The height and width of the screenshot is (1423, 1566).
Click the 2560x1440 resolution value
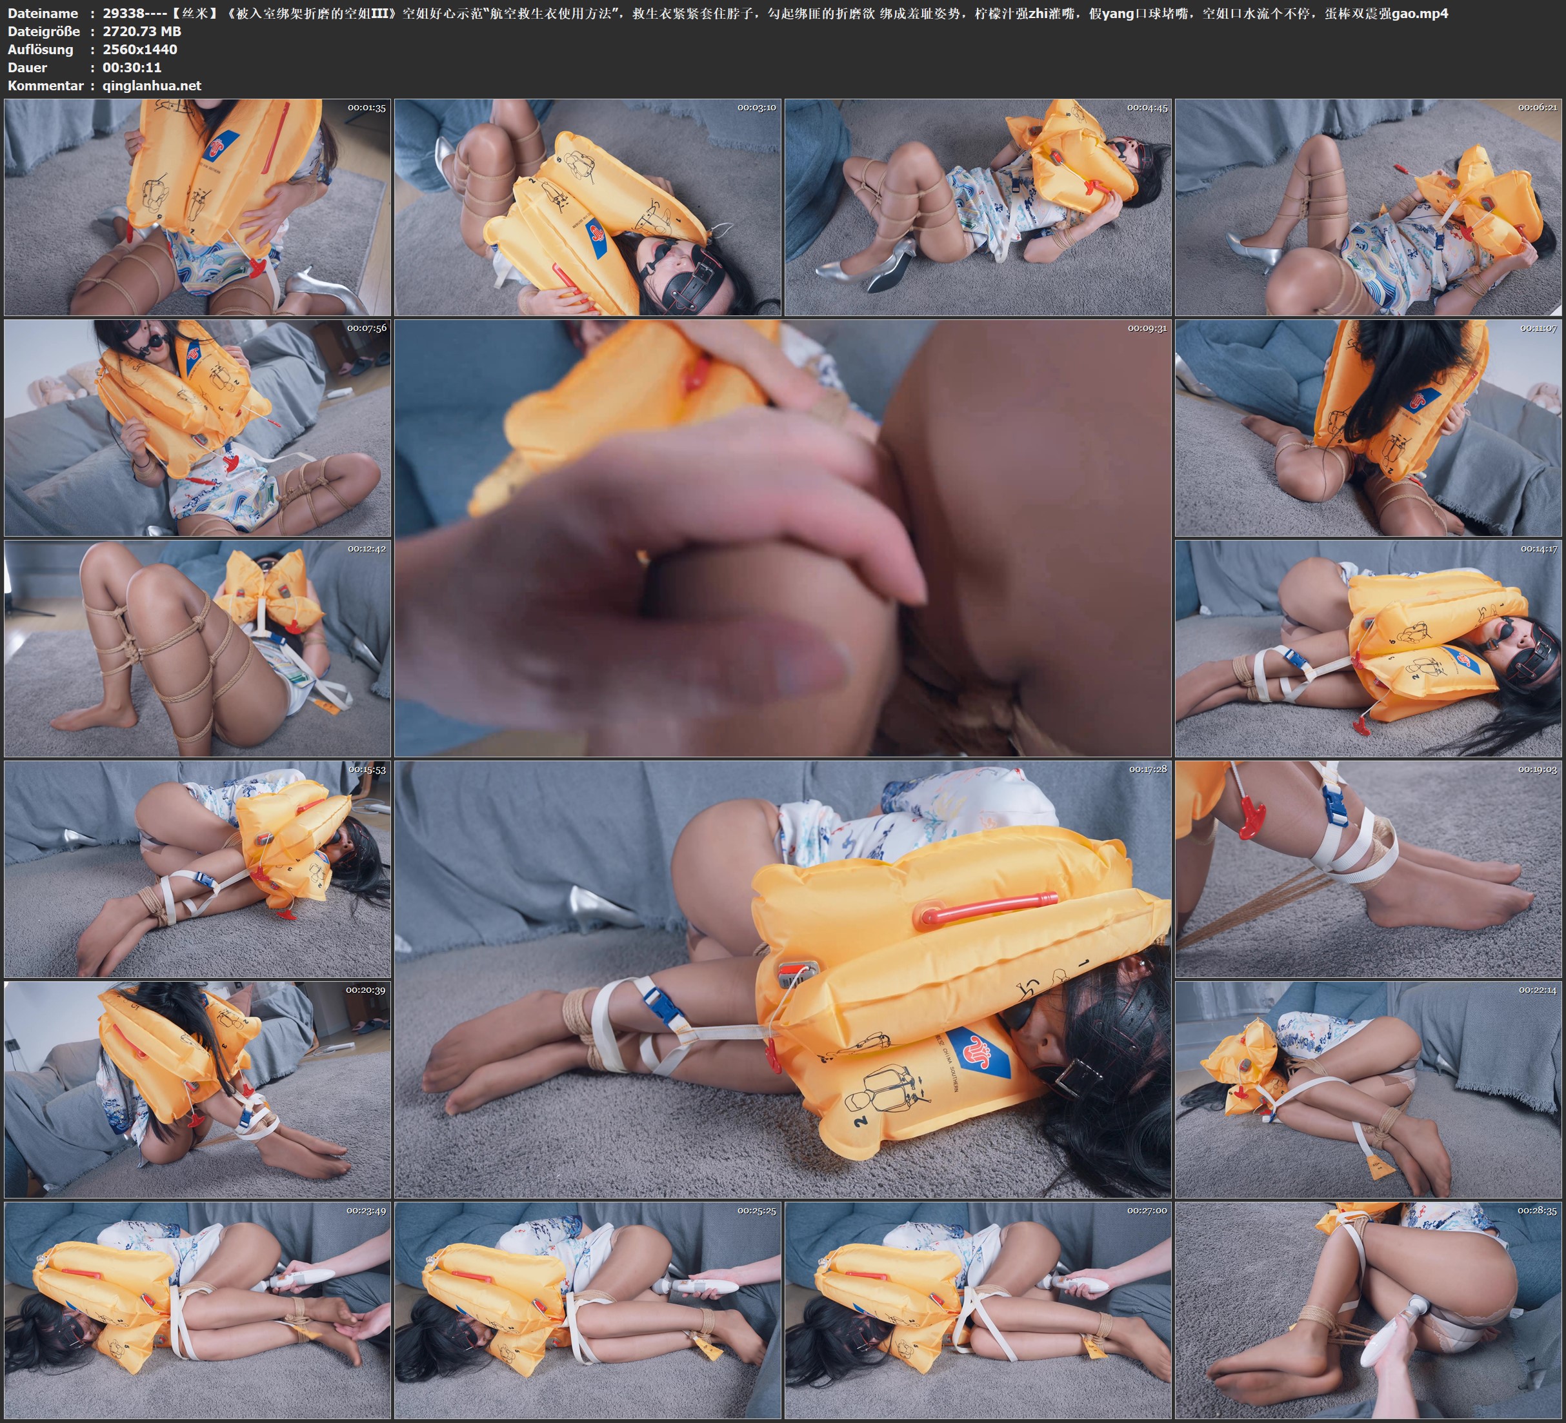coord(140,49)
